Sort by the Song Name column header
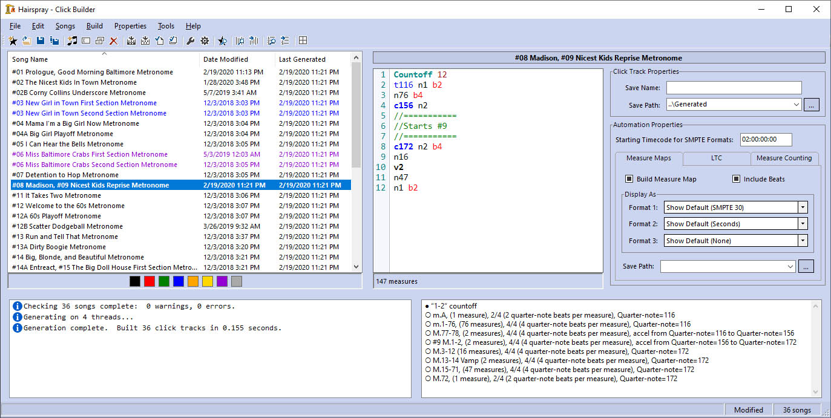 [104, 59]
